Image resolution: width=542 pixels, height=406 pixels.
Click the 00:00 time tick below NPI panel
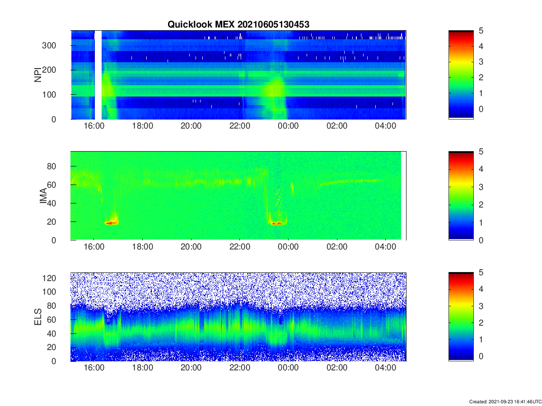tap(289, 125)
